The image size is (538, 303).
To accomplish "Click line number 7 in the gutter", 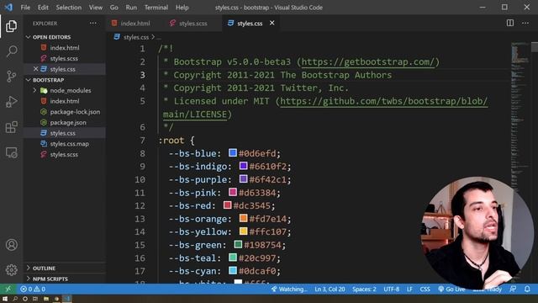I will point(142,141).
